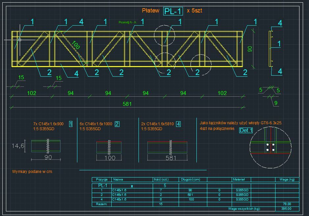Click the "Razem:" row label
This screenshot has height=216, width=309.
[101, 204]
